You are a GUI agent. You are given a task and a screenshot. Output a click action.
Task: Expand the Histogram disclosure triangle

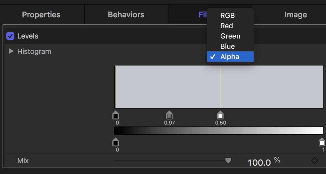point(11,51)
